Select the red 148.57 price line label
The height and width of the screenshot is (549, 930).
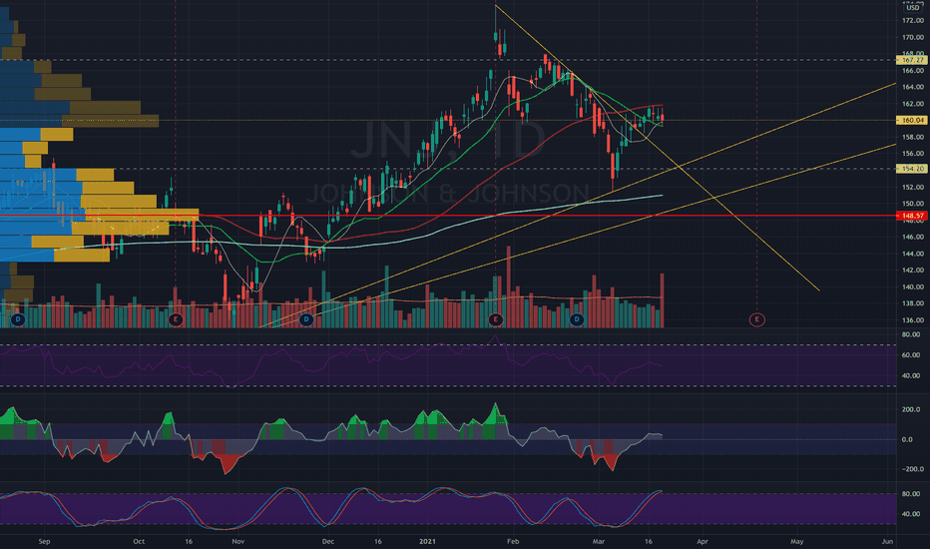pyautogui.click(x=913, y=216)
